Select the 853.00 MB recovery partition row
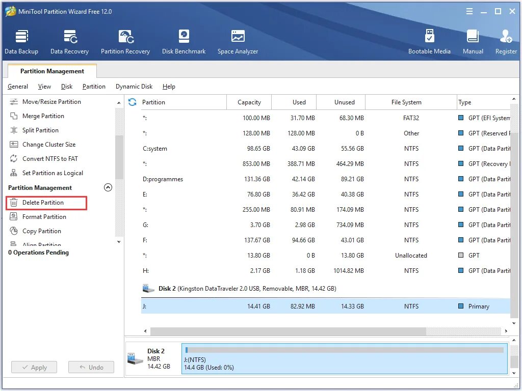This screenshot has height=391, width=522. point(326,164)
